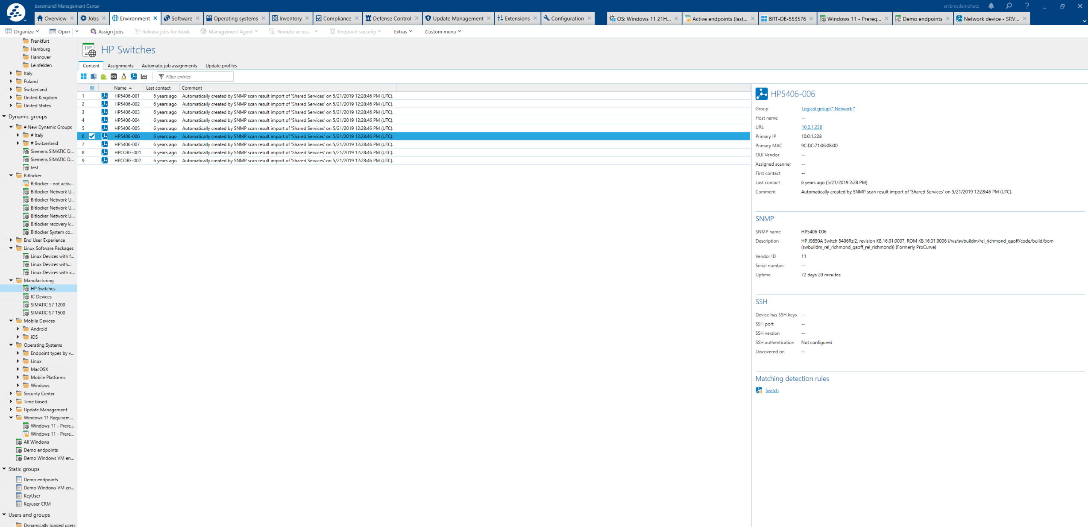Screen dimensions: 1088x527
Task: Open the notifications bell icon
Action: click(x=991, y=6)
